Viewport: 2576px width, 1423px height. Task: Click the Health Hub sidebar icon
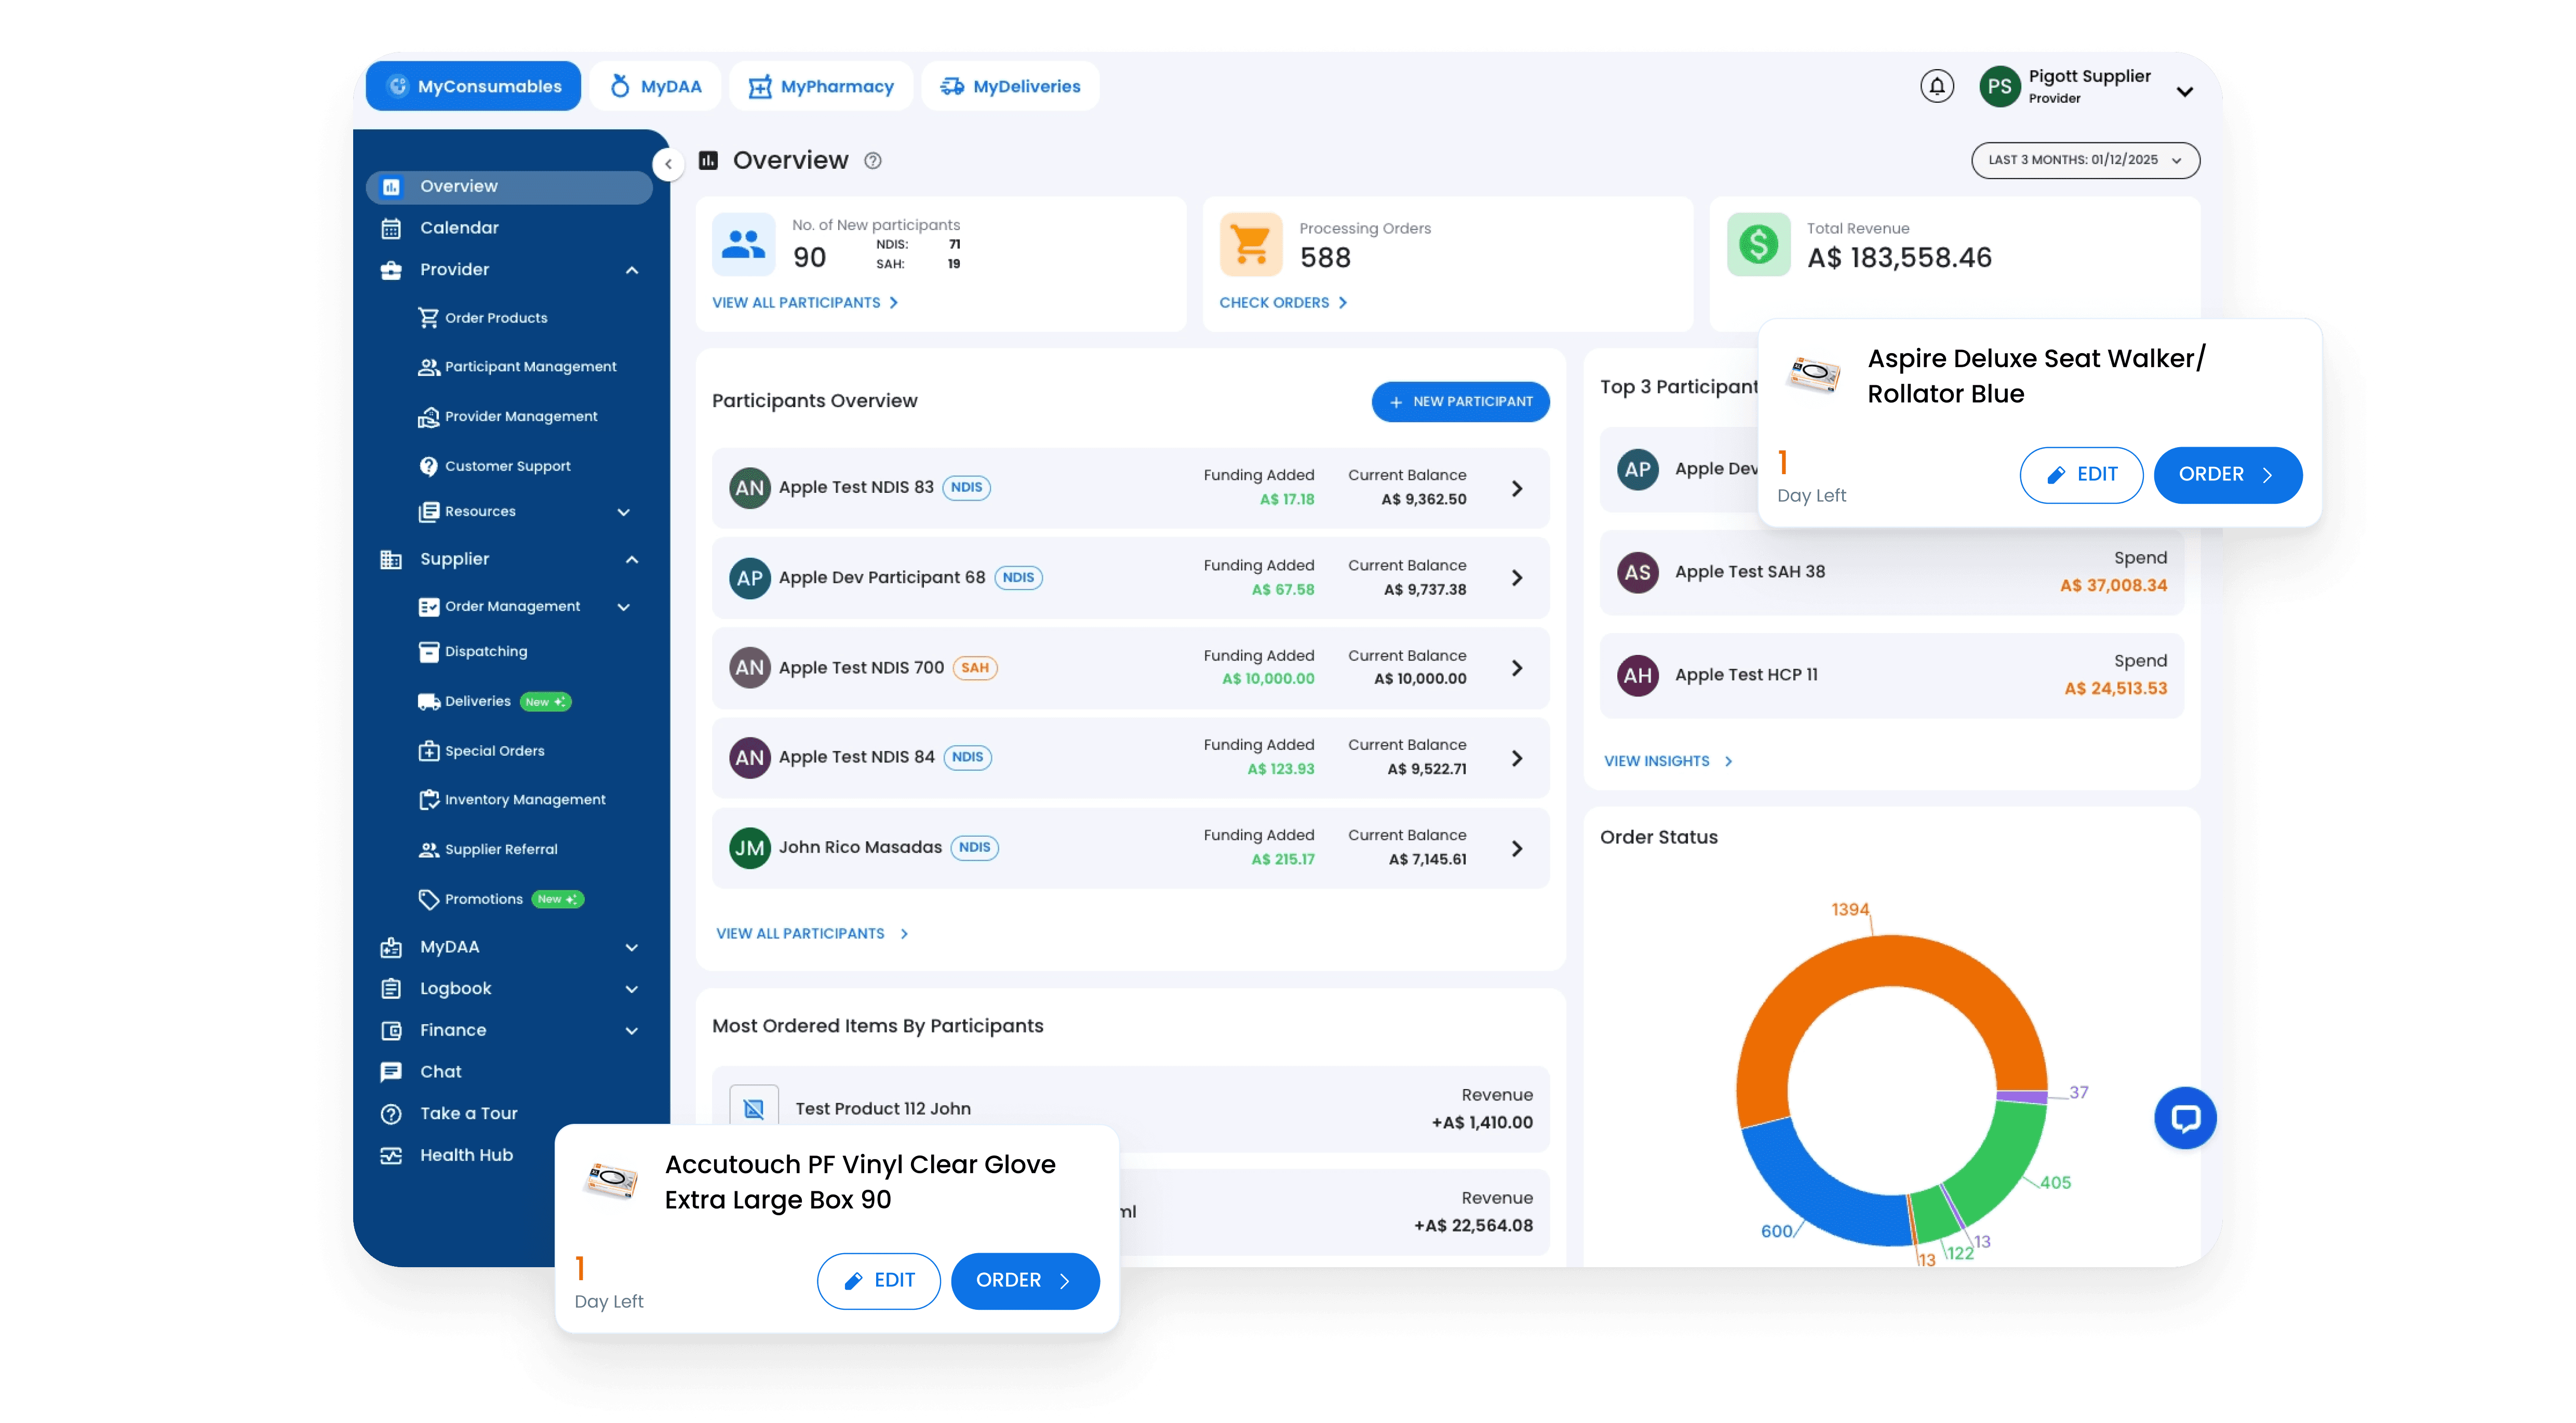pos(391,1156)
